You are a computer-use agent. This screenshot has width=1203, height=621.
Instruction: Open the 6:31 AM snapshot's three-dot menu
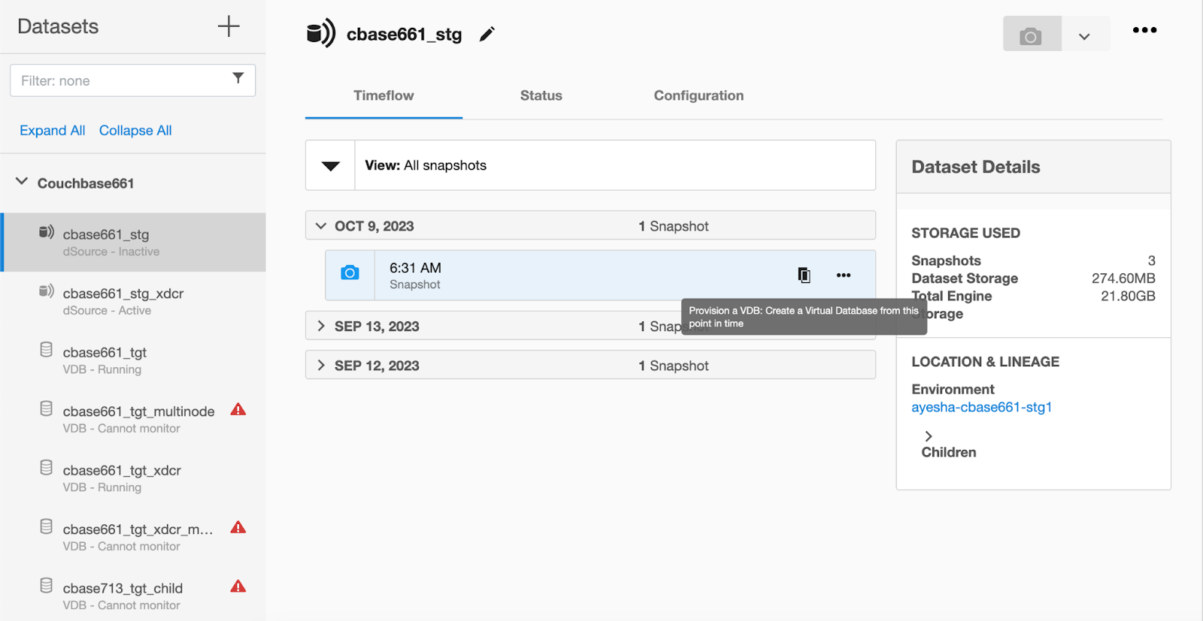(844, 275)
